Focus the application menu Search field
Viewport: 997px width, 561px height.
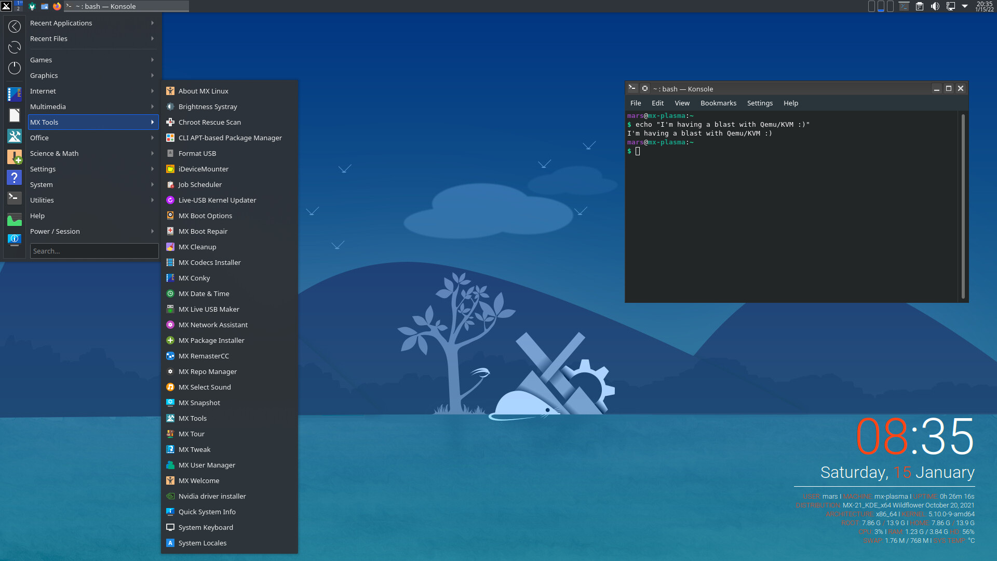(x=94, y=251)
